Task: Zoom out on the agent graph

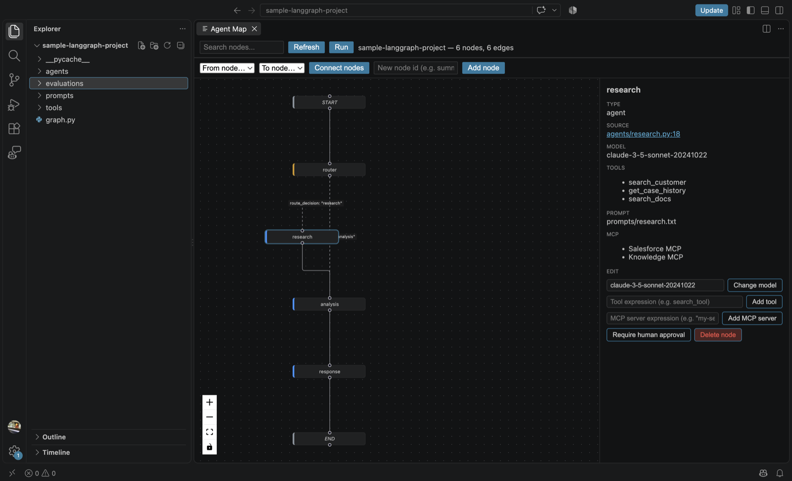Action: pos(209,417)
